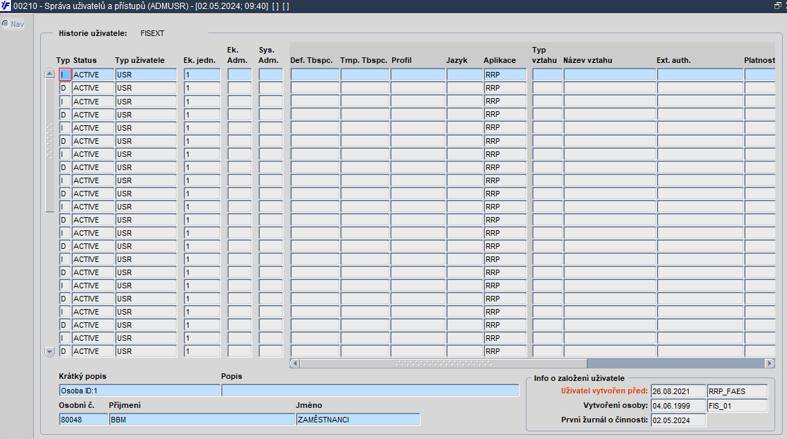Click the red Uživatel vytvořen před label

click(x=604, y=391)
